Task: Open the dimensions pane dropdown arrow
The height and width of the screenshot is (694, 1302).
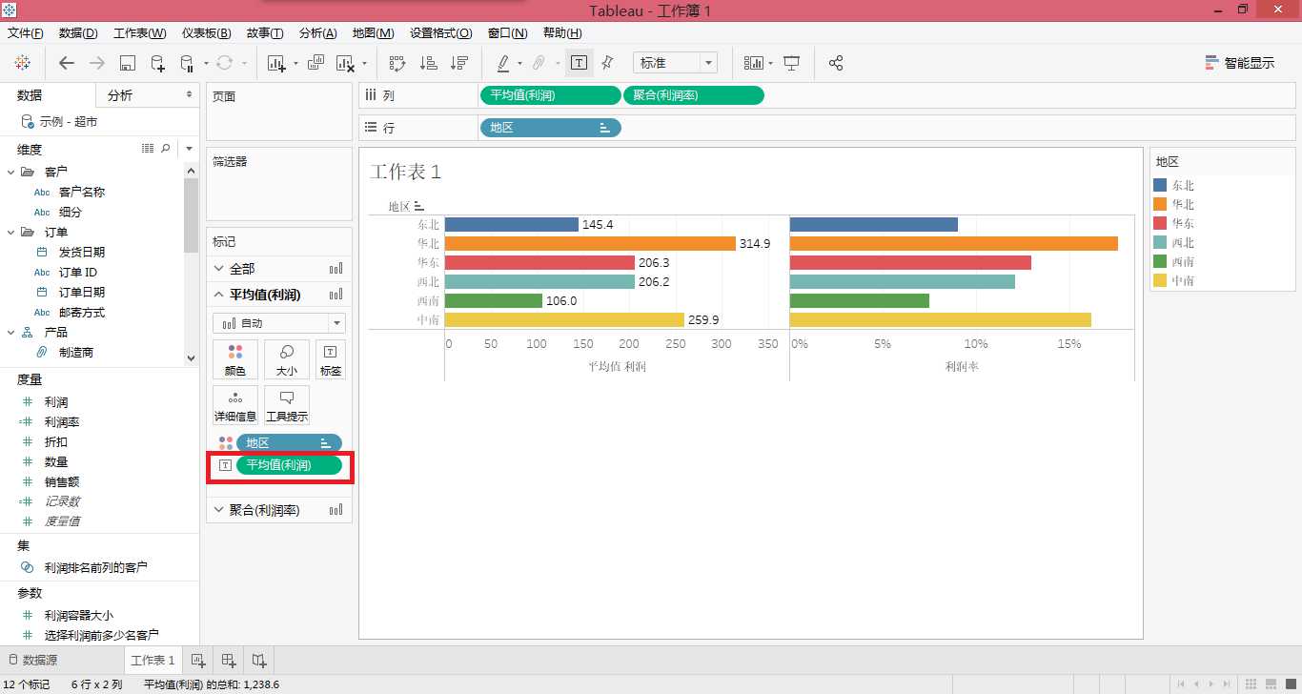Action: pos(190,149)
